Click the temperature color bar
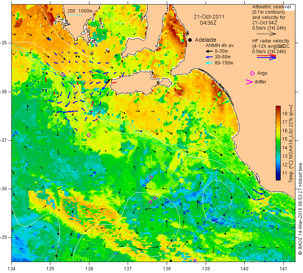The width and height of the screenshot is (303, 273). coord(278,143)
